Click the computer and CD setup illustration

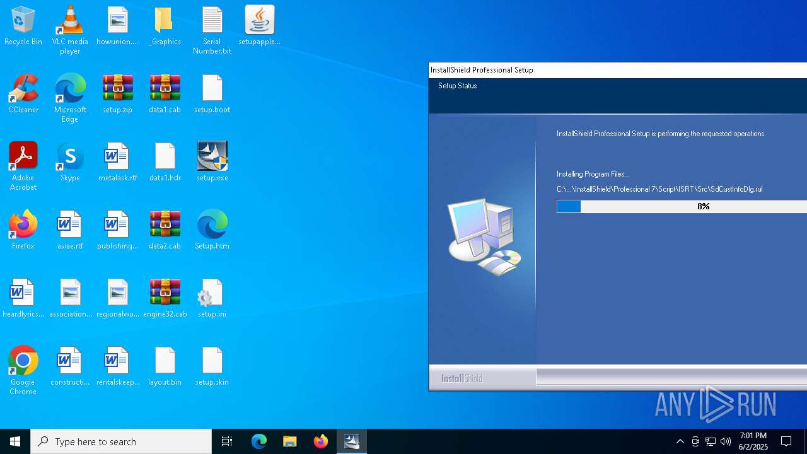point(485,237)
